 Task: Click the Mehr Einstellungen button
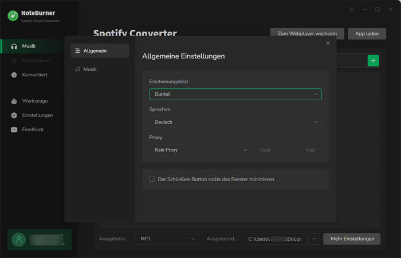coord(352,239)
